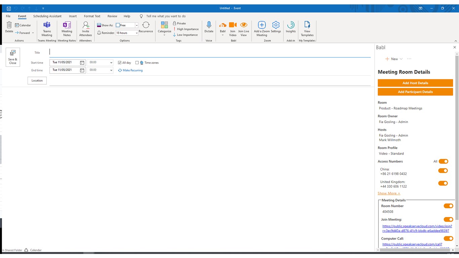Open Join Live View

click(244, 29)
